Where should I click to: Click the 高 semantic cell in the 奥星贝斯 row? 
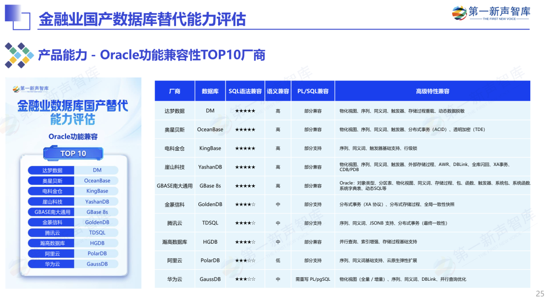278,129
